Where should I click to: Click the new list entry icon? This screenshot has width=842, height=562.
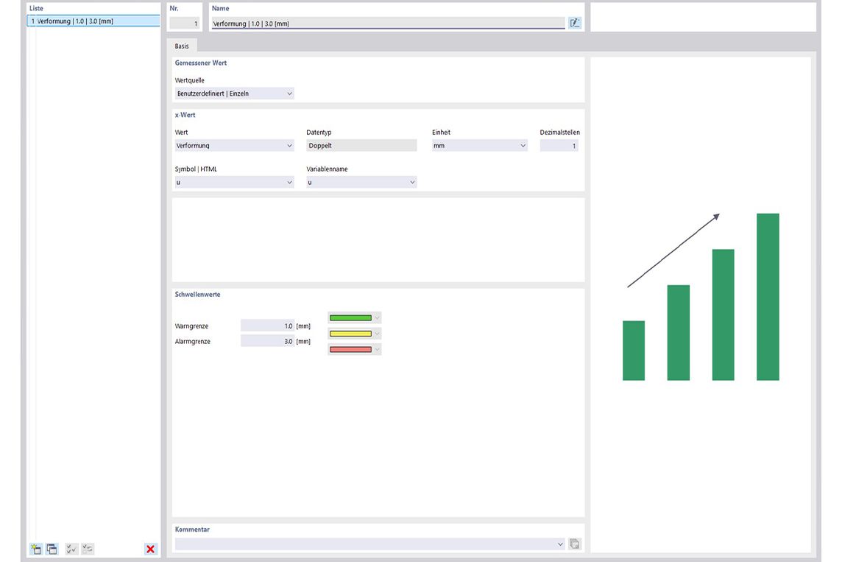[x=35, y=549]
